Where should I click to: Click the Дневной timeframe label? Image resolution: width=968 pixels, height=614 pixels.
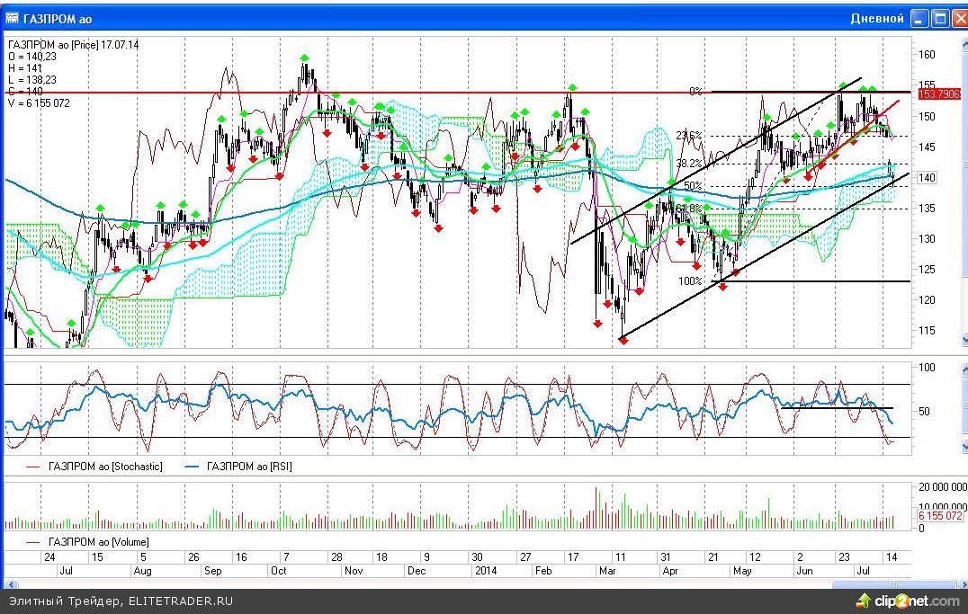tap(876, 18)
